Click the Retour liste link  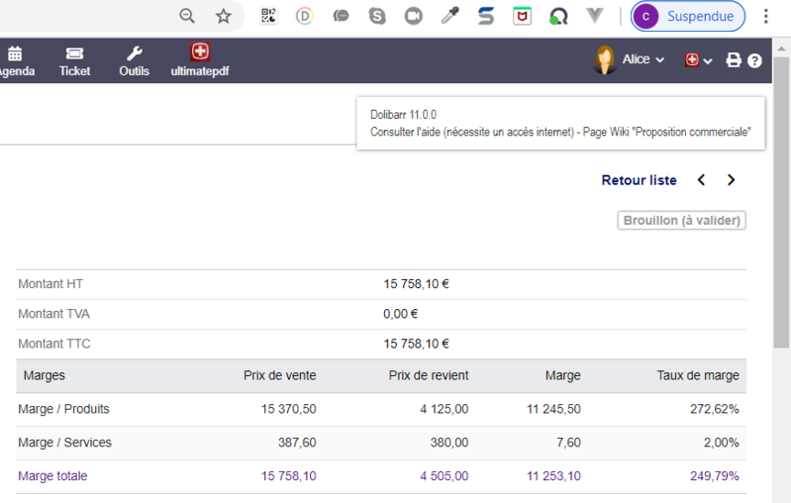point(639,180)
